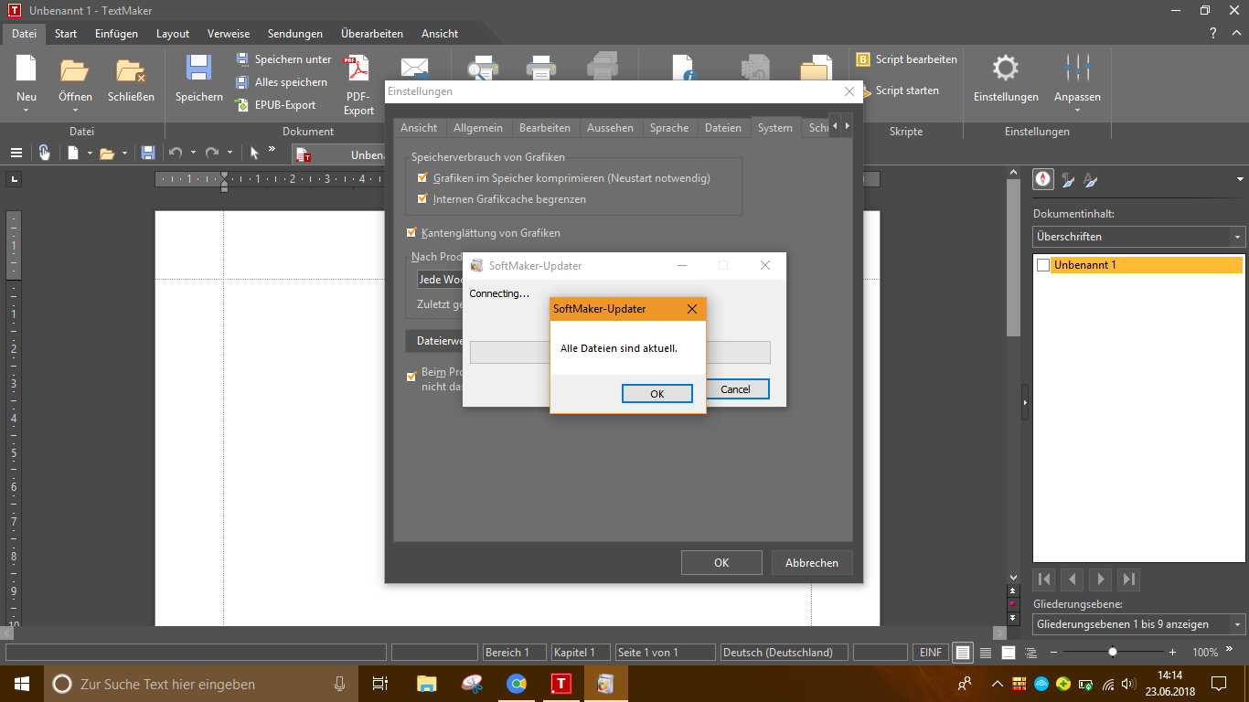Image resolution: width=1249 pixels, height=702 pixels.
Task: Open Windows Start menu
Action: coord(21,684)
